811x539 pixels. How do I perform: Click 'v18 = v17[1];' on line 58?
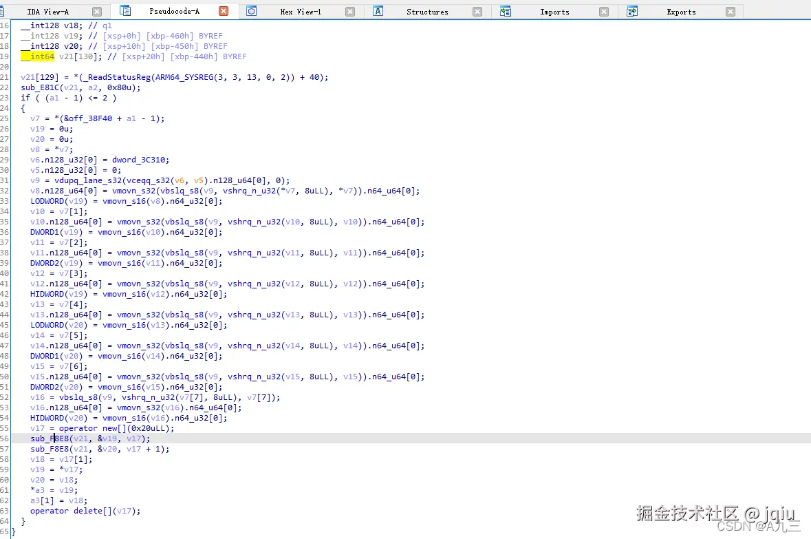61,459
